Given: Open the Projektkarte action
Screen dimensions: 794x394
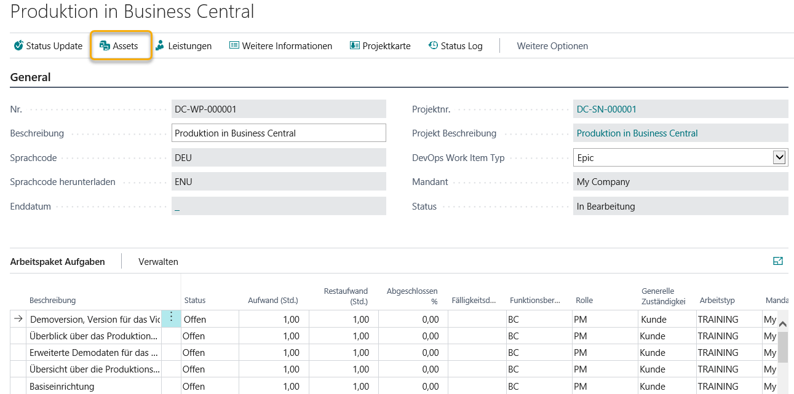Looking at the screenshot, I should point(380,45).
